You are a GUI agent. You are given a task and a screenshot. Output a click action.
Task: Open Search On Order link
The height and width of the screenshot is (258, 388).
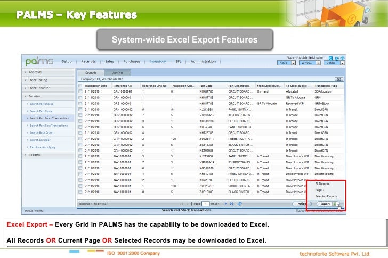40,140
